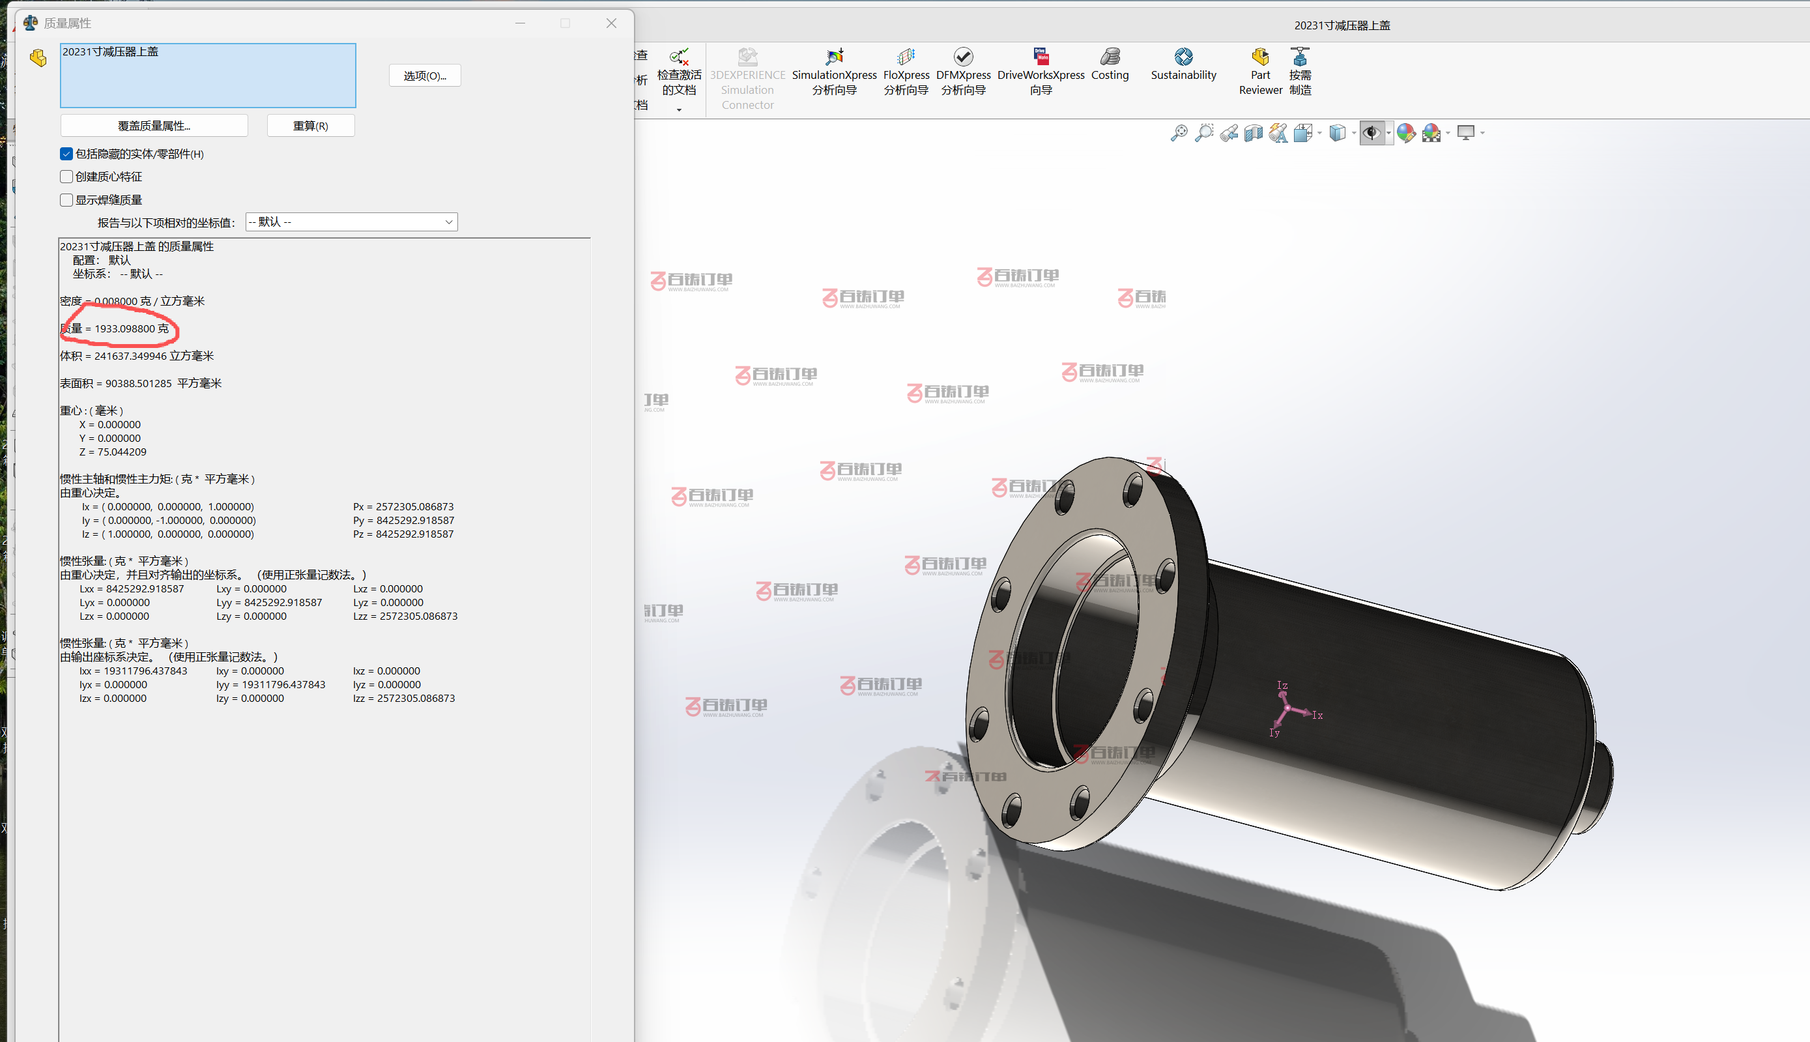This screenshot has width=1810, height=1042.
Task: Open the Edit Appearance color ball
Action: pyautogui.click(x=1405, y=132)
